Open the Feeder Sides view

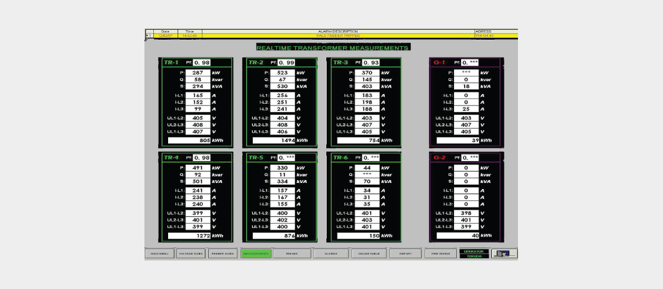coord(223,254)
